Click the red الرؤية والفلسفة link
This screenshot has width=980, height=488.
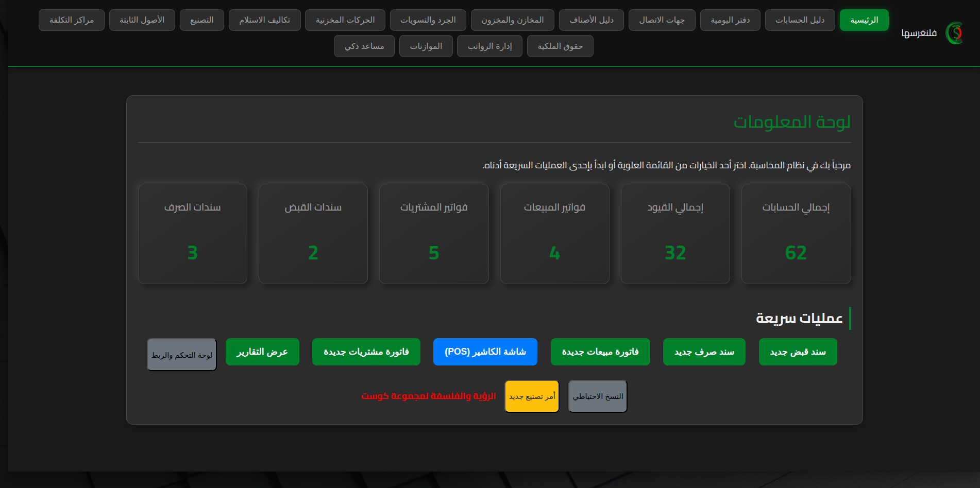tap(428, 396)
